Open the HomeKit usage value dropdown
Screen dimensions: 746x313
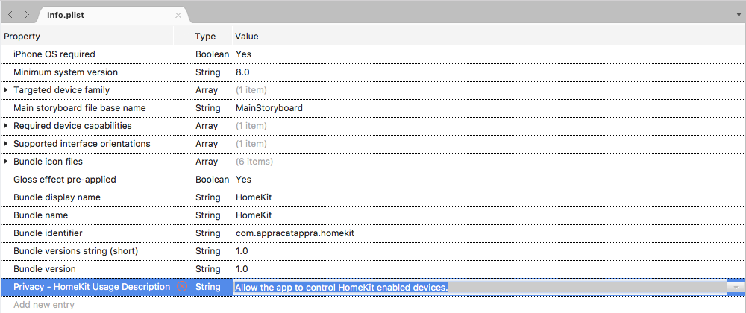tap(736, 287)
